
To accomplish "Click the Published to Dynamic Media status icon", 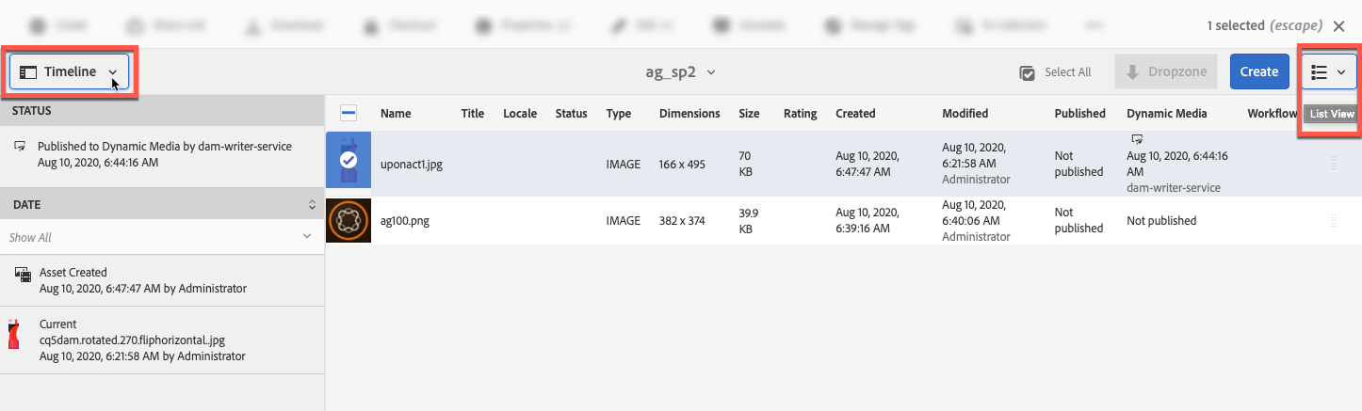I will coord(20,146).
